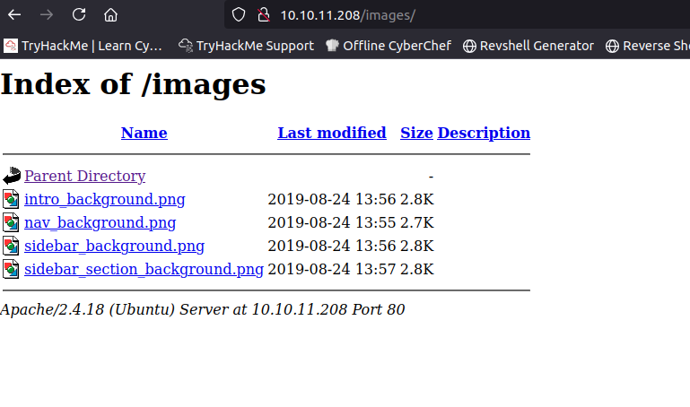Click the browser back arrow
Screen dimensions: 690x407
[14, 14]
